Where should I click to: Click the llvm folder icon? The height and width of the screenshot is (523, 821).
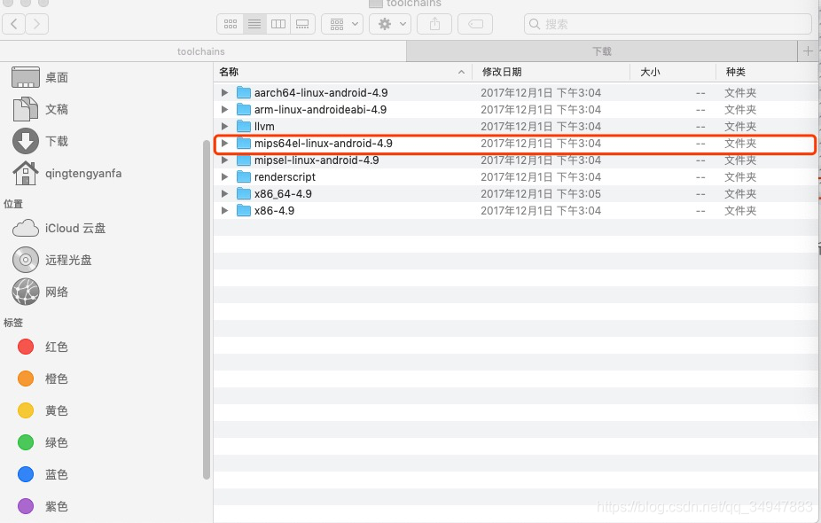point(244,126)
